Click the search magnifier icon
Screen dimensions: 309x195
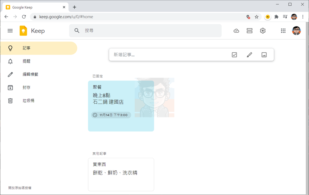77,31
